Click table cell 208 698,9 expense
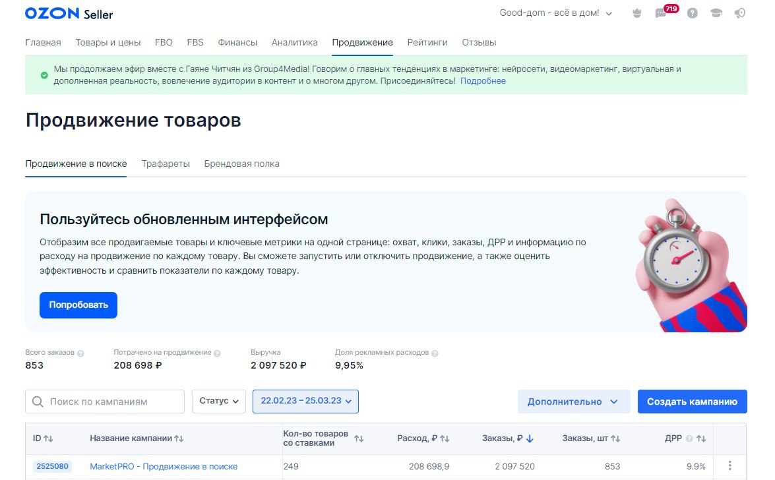Viewport: 775px width, 480px height. pos(429,466)
